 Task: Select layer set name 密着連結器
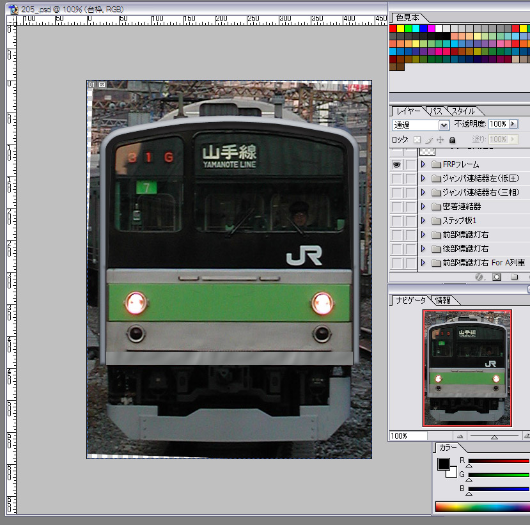click(462, 207)
